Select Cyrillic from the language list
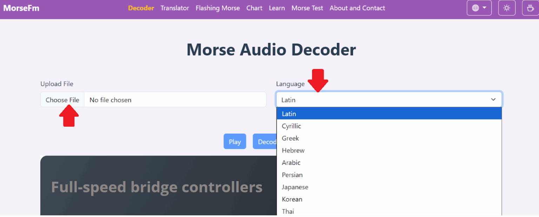This screenshot has height=217, width=539. pos(291,126)
